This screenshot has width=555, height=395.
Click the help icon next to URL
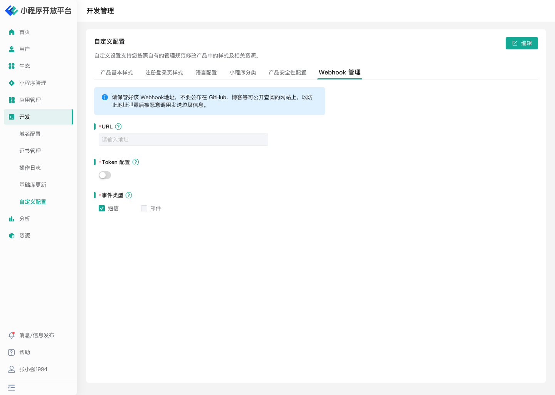point(118,127)
